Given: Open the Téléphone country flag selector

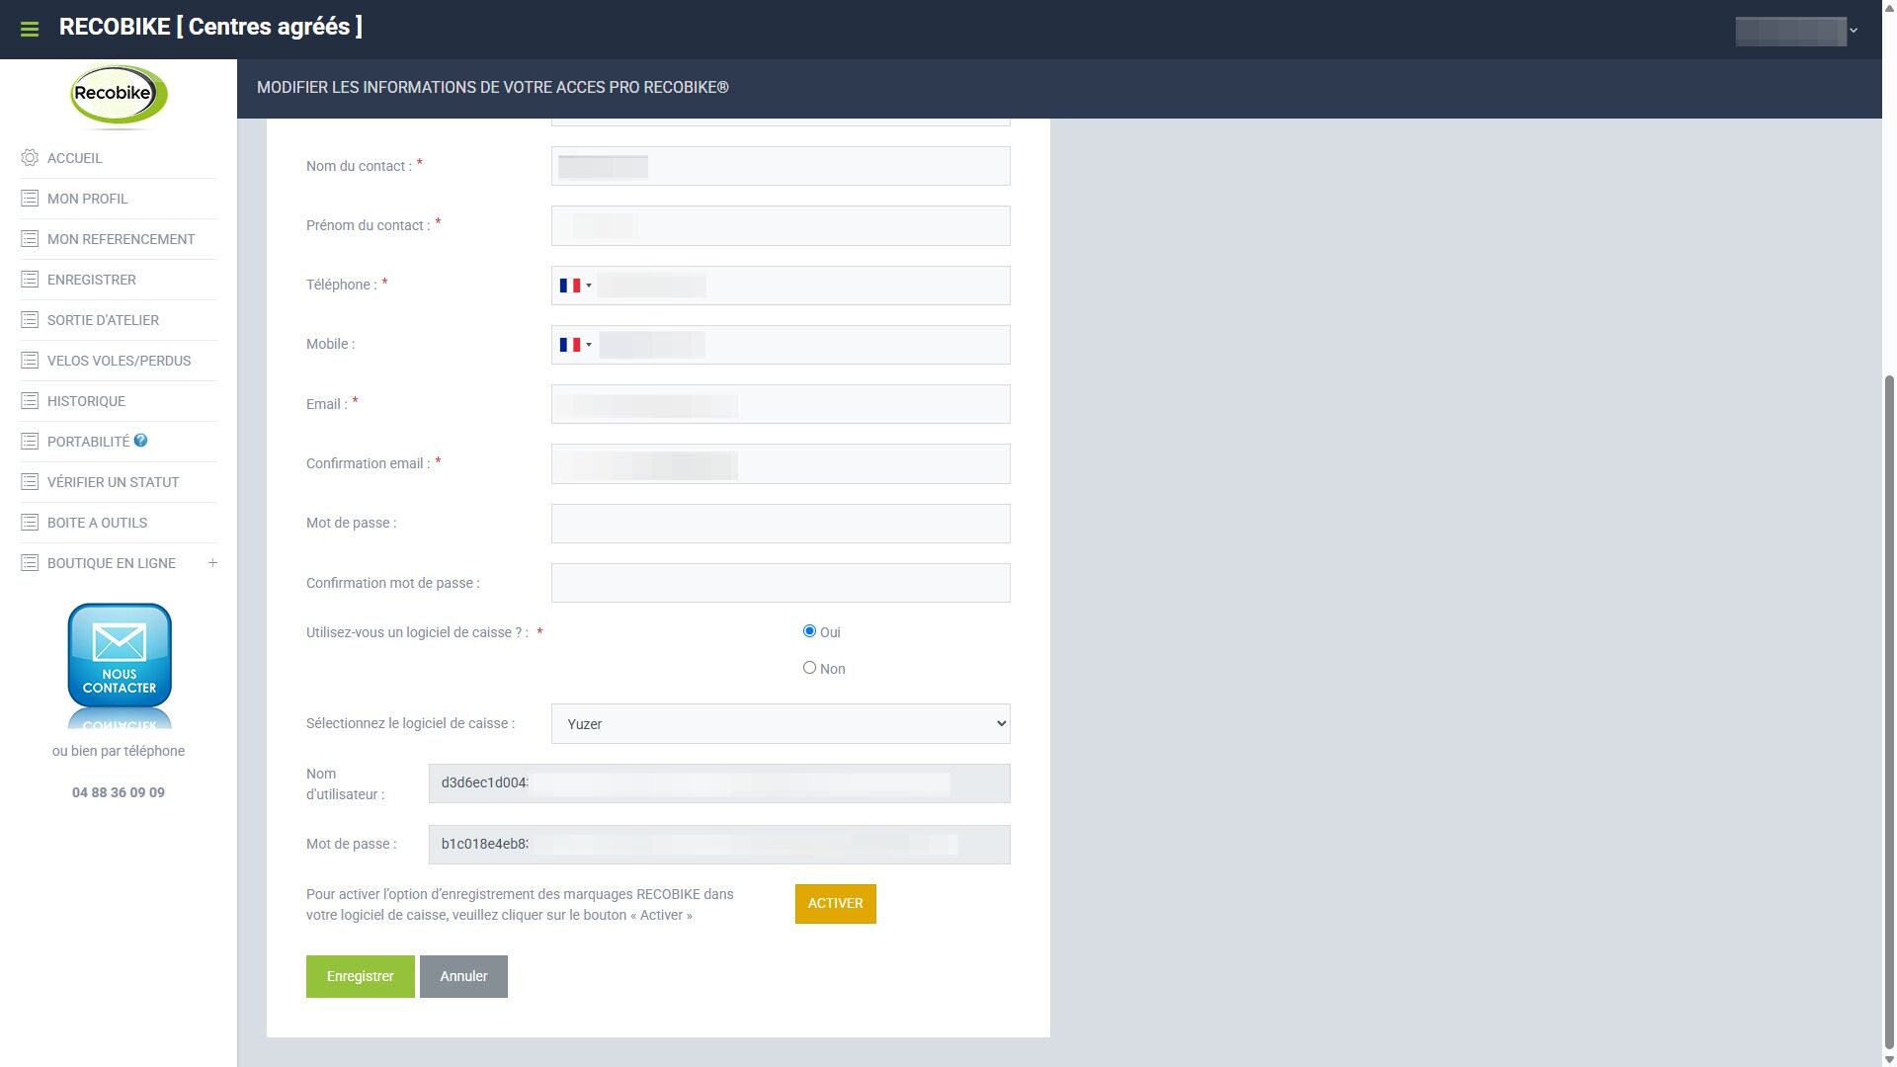Looking at the screenshot, I should click(x=575, y=286).
